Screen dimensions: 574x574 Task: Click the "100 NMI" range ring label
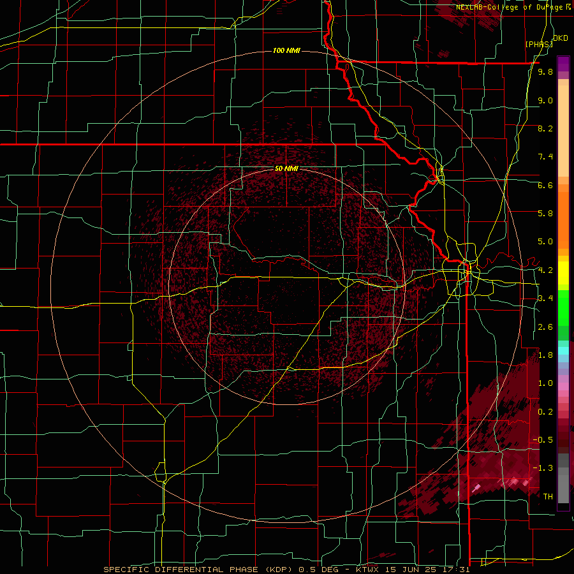tap(286, 50)
